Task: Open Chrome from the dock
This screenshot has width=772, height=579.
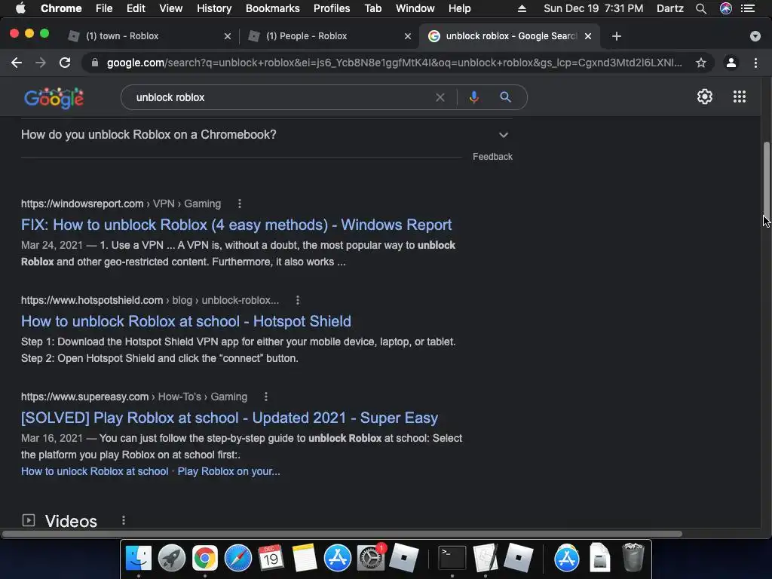Action: (x=205, y=558)
